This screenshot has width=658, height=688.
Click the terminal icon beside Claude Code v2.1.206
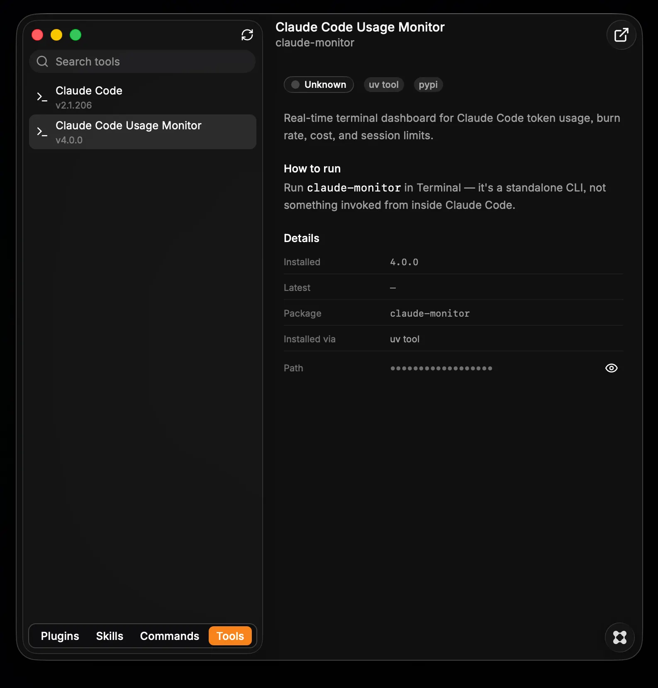[42, 97]
